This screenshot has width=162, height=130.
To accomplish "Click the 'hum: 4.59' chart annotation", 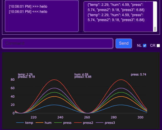I will click(81, 75).
